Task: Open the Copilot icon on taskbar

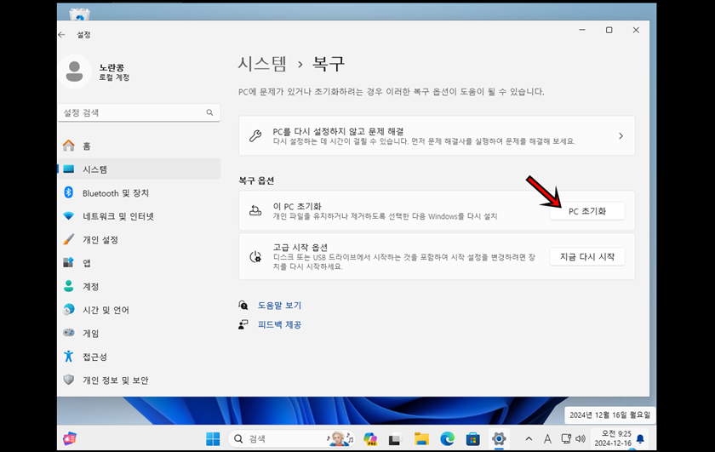Action: click(x=370, y=438)
